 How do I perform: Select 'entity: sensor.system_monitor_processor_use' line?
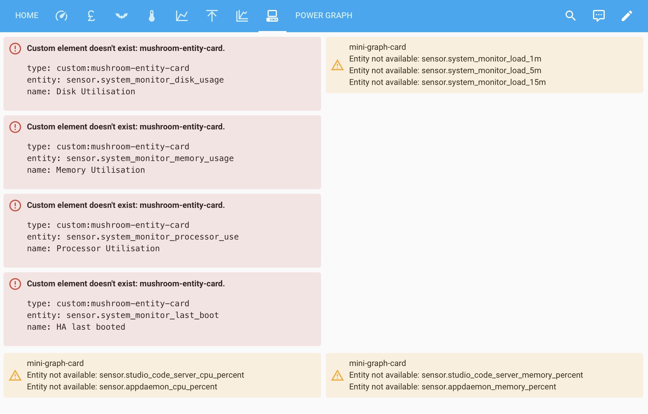[133, 237]
